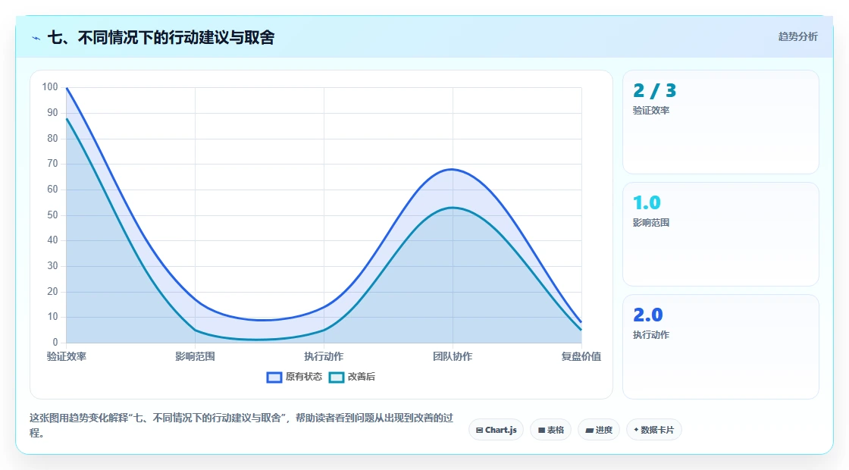Toggle the 原有状态 legend swatch
849x470 pixels.
click(274, 378)
